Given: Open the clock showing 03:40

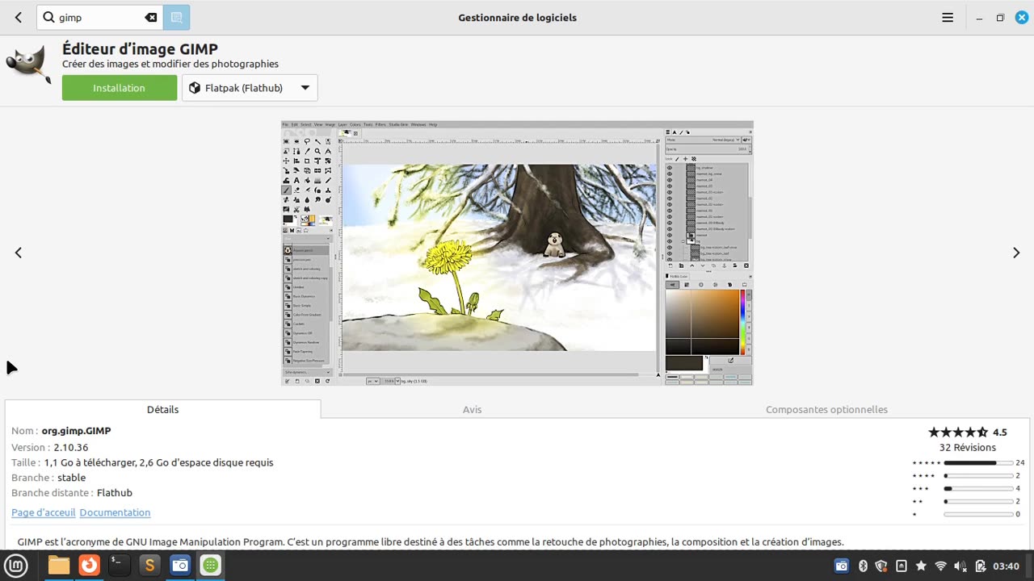Looking at the screenshot, I should click(x=1006, y=566).
